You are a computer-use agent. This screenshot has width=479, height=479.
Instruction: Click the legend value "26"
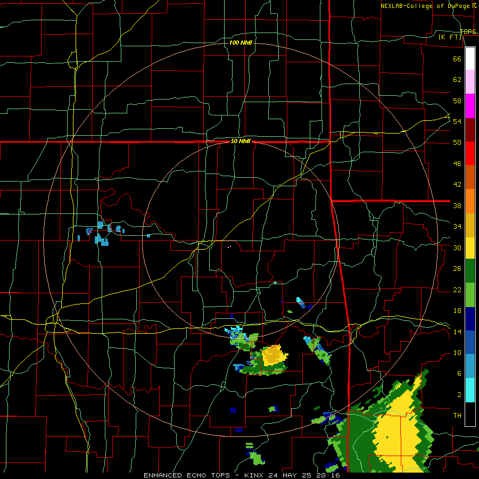click(457, 269)
